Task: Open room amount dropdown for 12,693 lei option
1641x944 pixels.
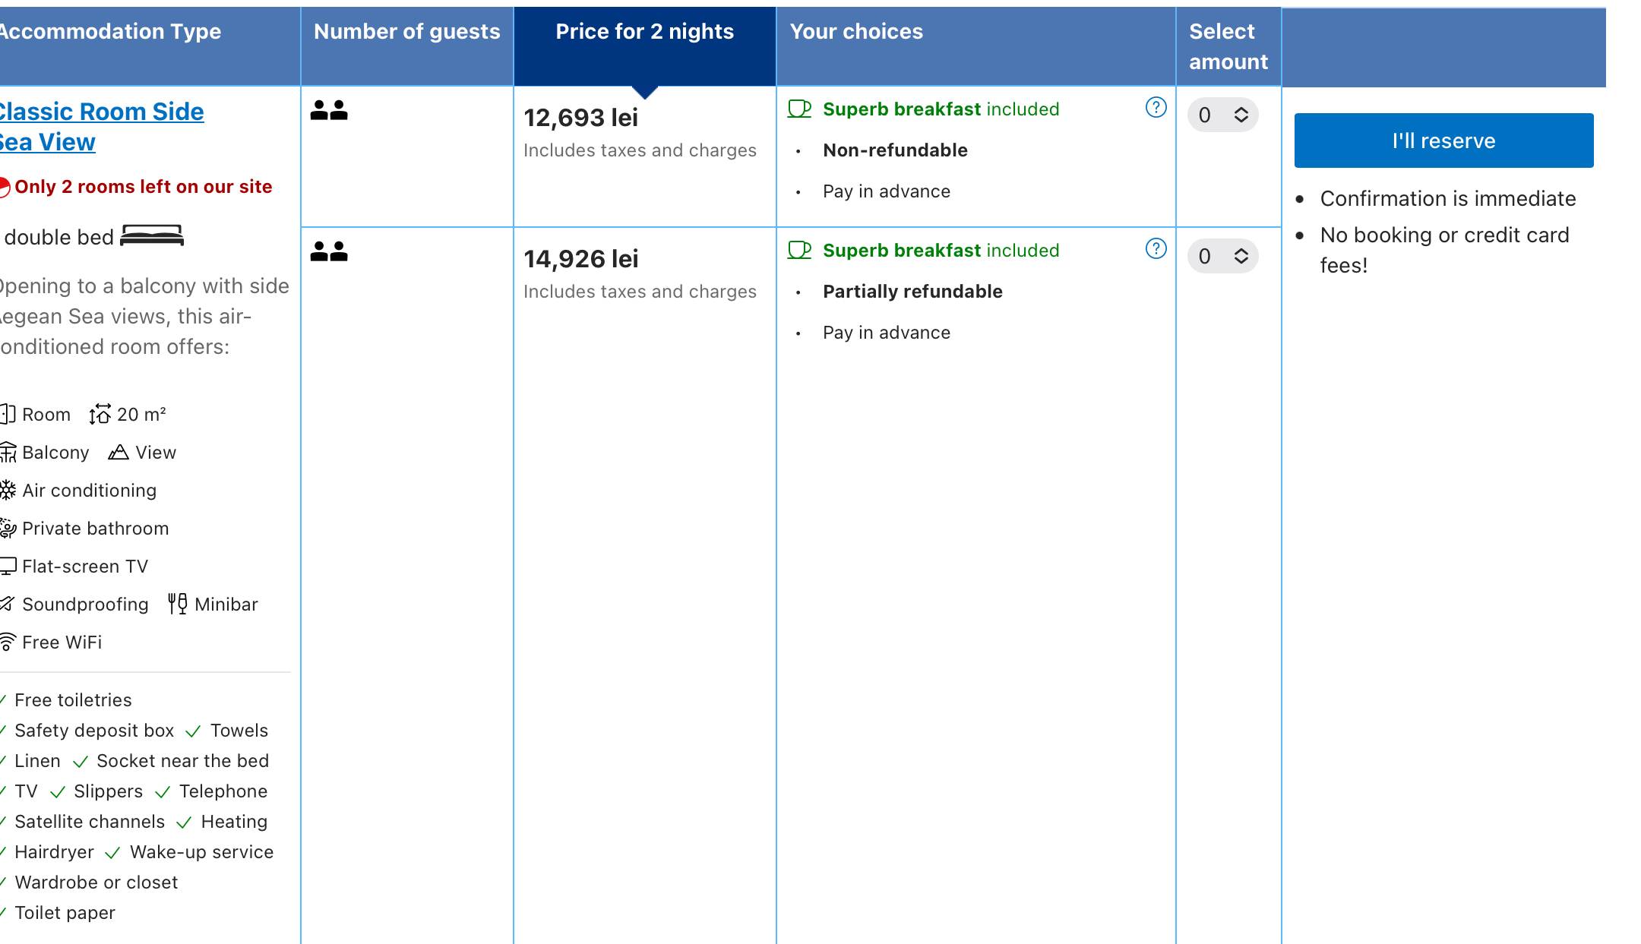Action: point(1223,115)
